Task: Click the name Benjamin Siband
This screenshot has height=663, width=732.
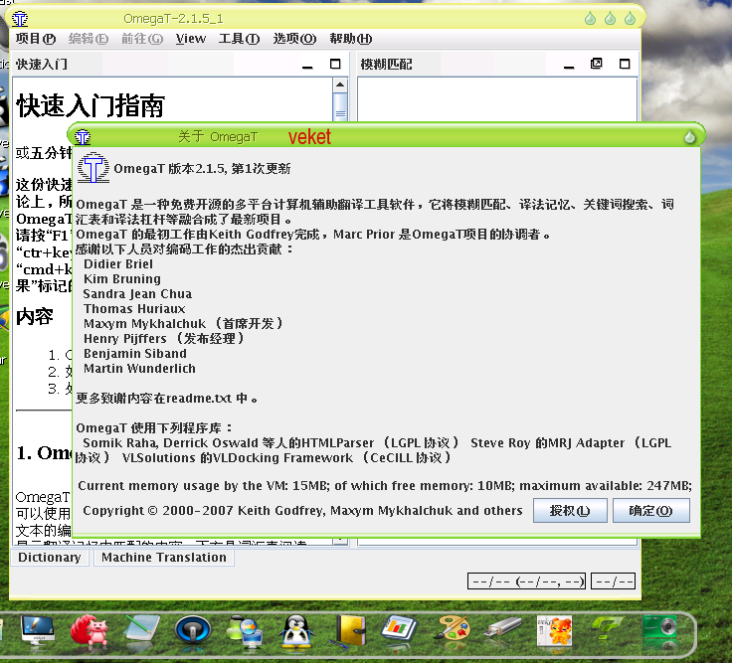Action: 135,354
